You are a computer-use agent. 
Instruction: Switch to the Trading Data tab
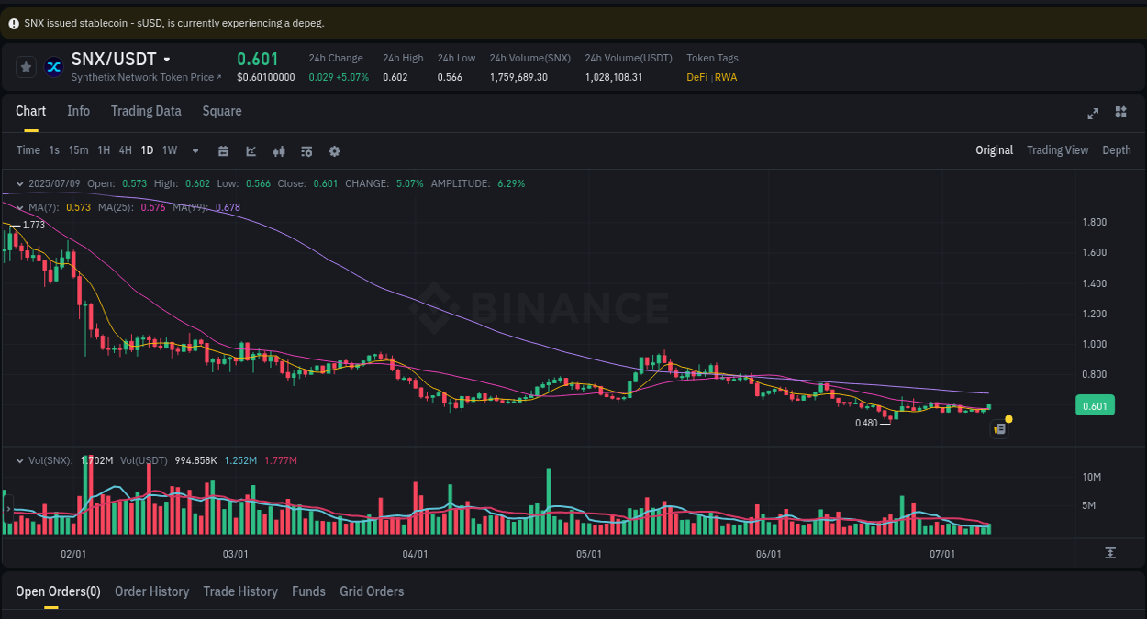tap(146, 110)
